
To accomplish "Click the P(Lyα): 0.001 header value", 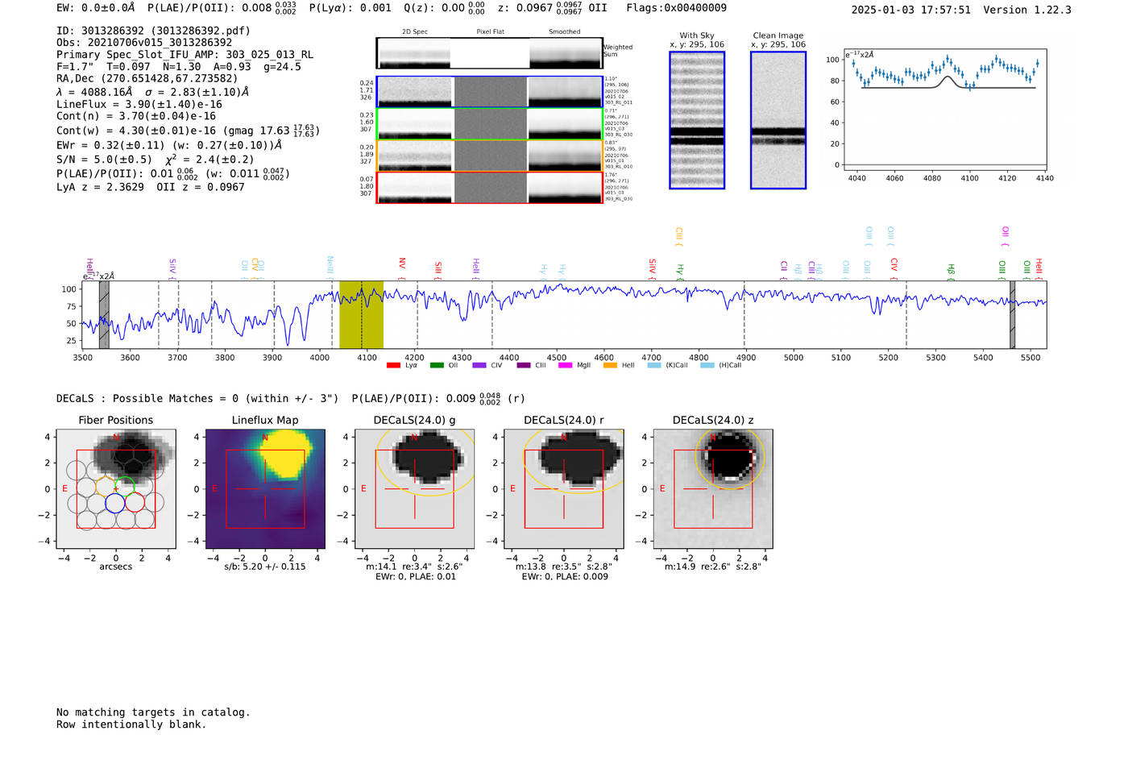I will pyautogui.click(x=350, y=8).
